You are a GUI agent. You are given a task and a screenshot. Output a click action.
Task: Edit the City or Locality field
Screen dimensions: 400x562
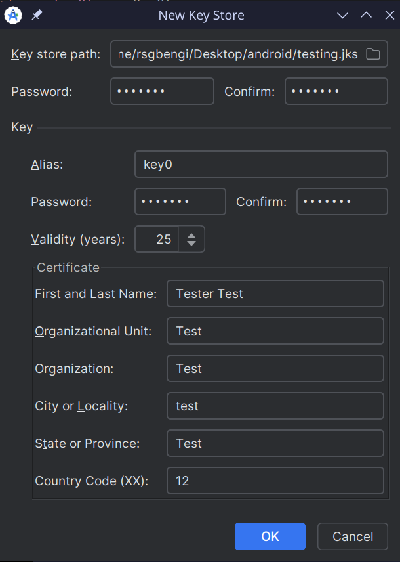pos(275,406)
